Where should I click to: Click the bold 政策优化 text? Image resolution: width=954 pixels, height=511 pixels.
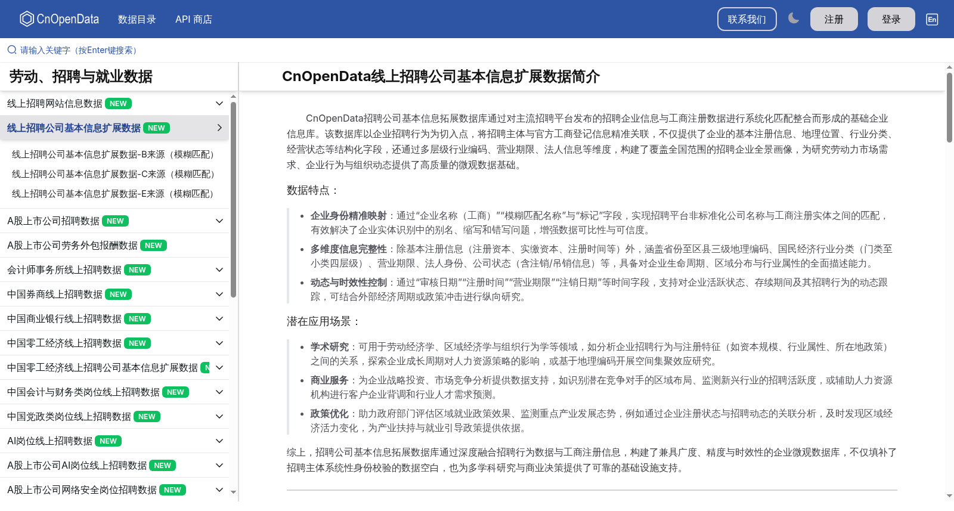[329, 414]
